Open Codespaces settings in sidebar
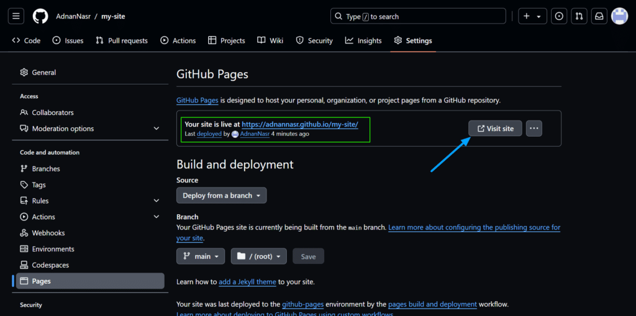Viewport: 636px width, 316px height. point(90,265)
